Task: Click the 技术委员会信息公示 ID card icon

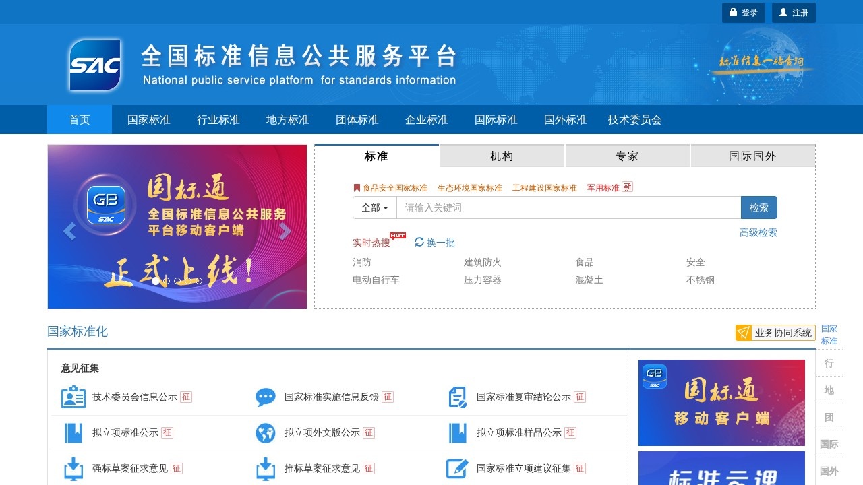Action: point(73,397)
